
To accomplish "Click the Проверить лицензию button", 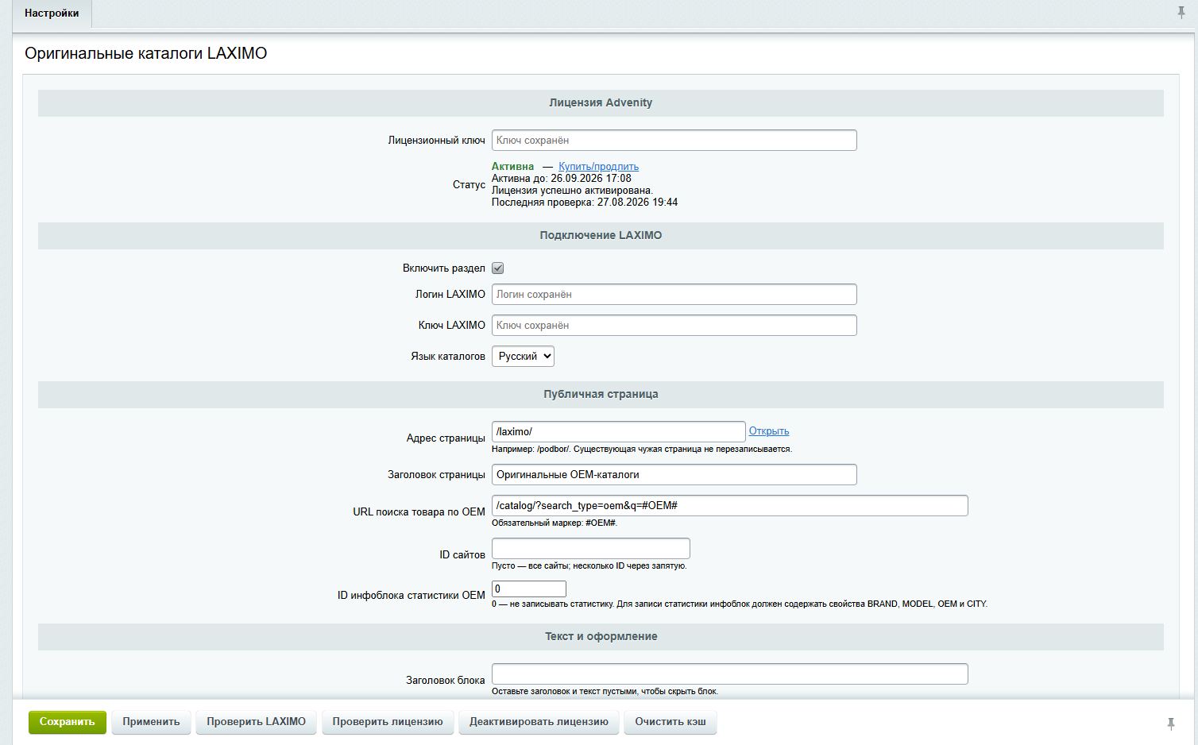I will click(388, 722).
